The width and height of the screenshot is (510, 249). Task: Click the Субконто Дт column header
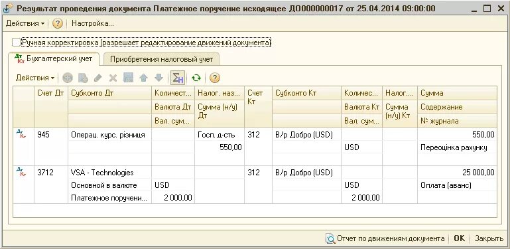(110, 93)
